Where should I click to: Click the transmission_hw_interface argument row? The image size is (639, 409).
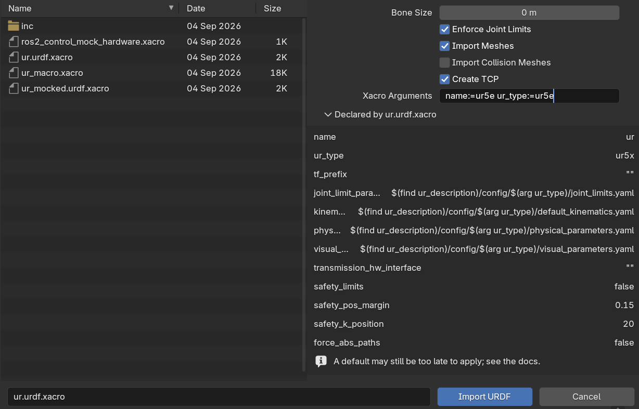click(474, 268)
